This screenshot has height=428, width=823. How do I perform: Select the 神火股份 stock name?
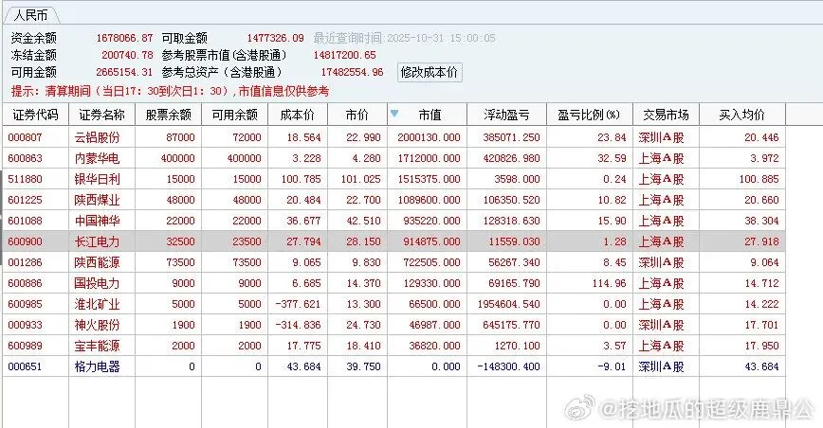[97, 325]
